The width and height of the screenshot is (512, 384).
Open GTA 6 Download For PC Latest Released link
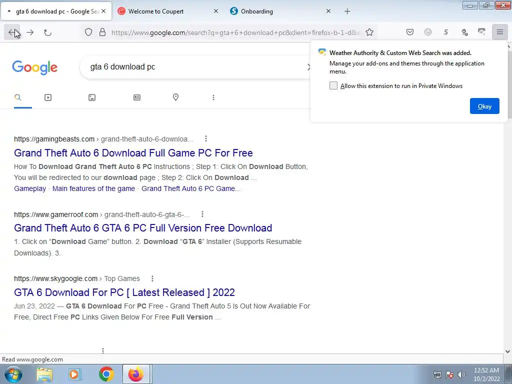click(124, 292)
